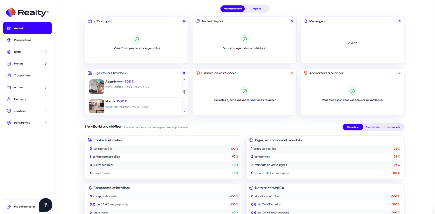The width and height of the screenshot is (435, 214).
Task: Click the Acquéreurs à relancer people icon
Action: point(306,73)
